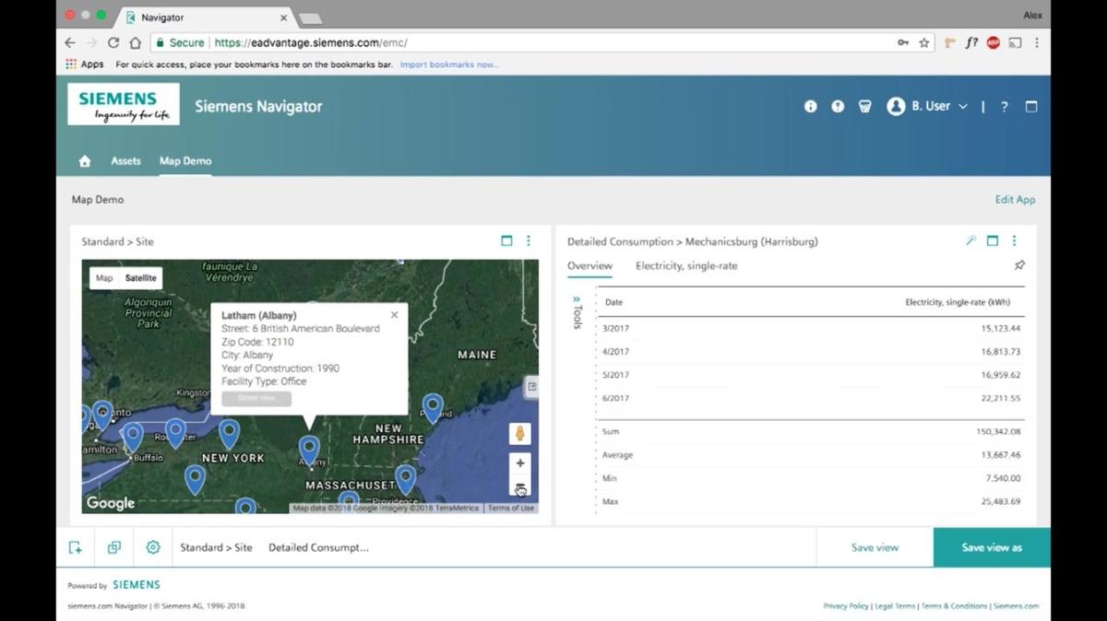Click the wrench icon in Detailed Consumption panel
This screenshot has height=621, width=1107.
click(970, 240)
